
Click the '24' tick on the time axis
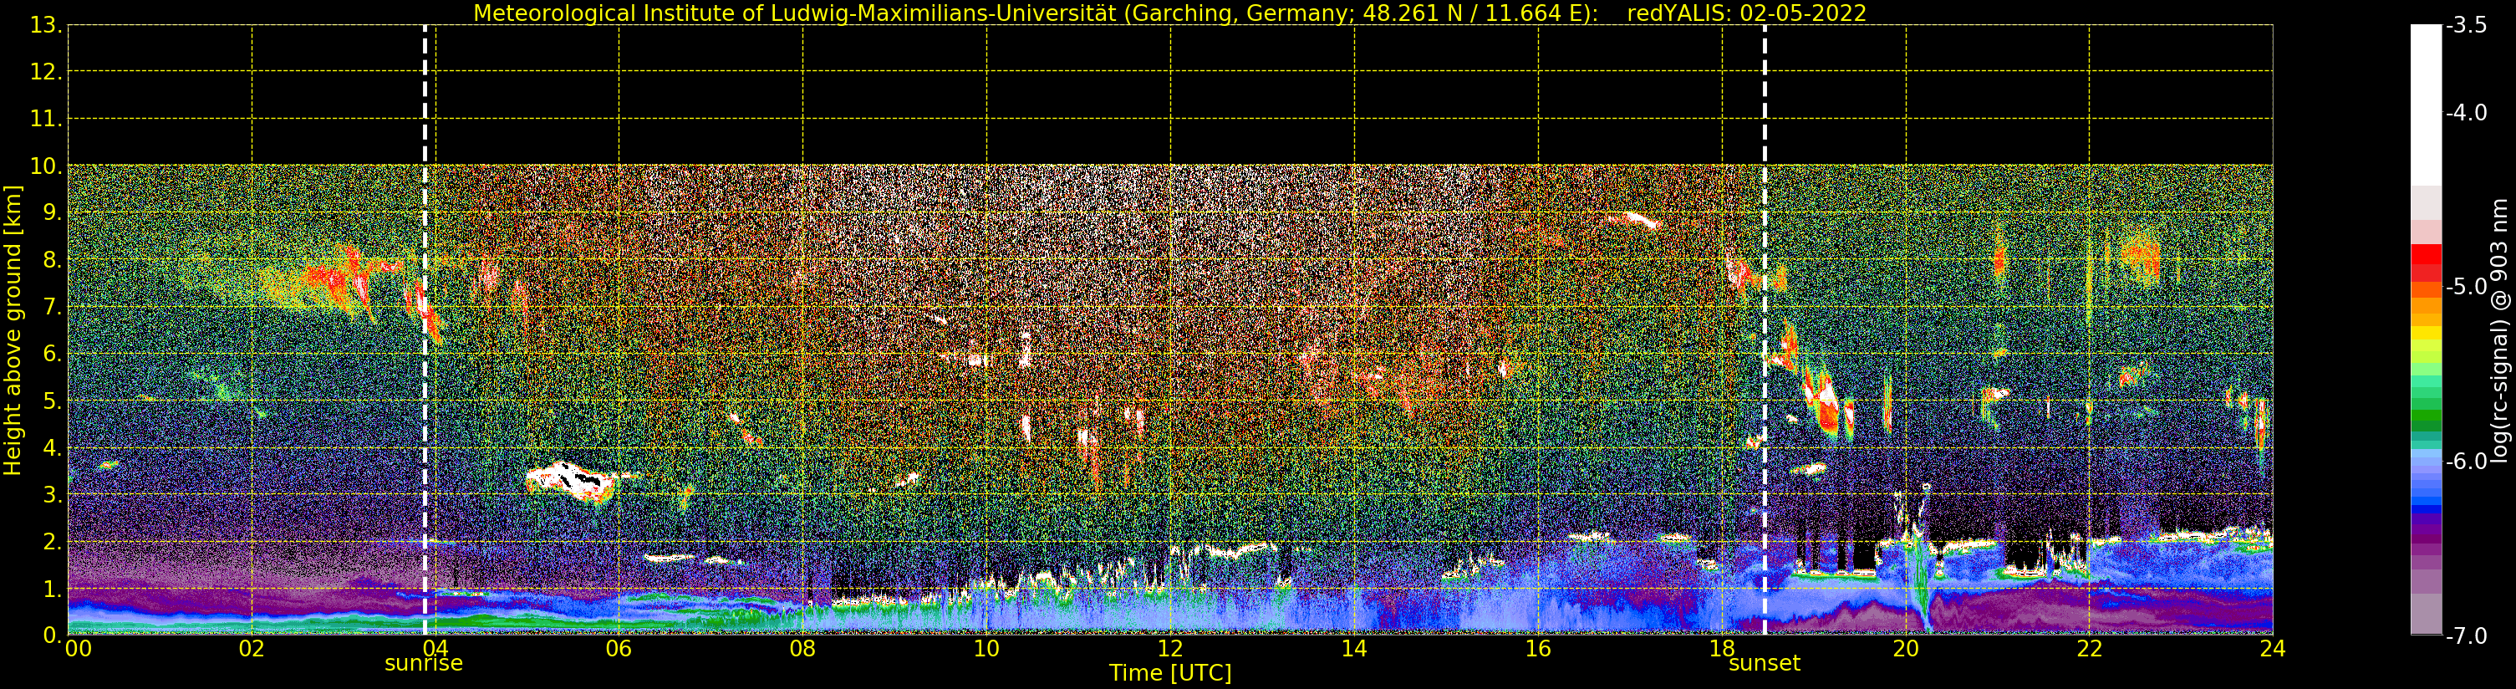[2273, 648]
